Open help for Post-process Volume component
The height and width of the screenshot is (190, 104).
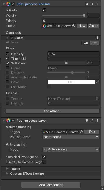click(87, 4)
